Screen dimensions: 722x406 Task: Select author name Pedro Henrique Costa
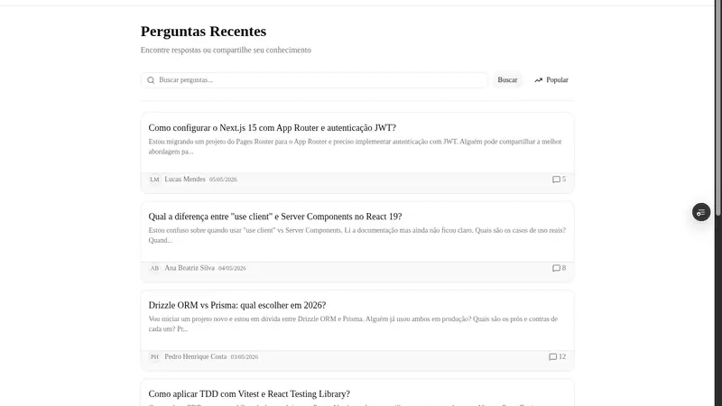(x=195, y=356)
